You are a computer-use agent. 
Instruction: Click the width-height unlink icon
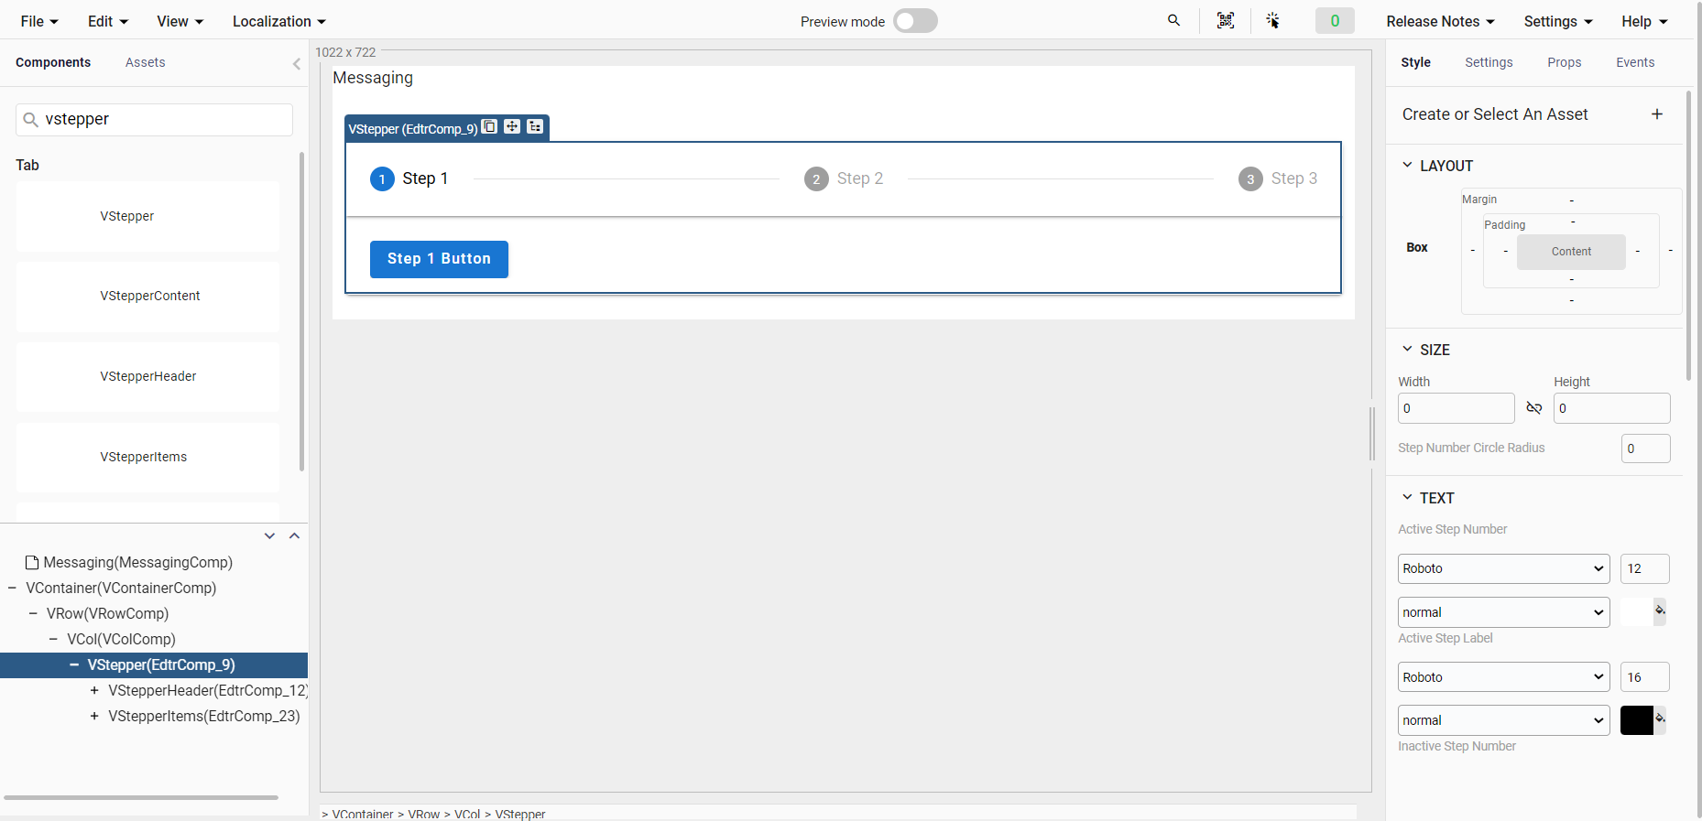(1533, 408)
